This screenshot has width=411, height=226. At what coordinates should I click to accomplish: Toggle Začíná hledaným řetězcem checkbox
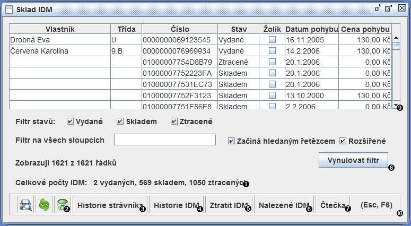pos(231,141)
